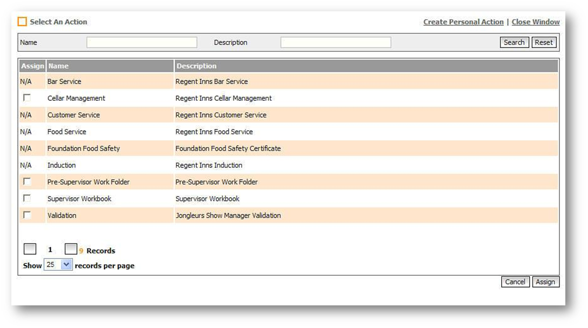Click the Cancel button
588x328 pixels.
tap(515, 282)
